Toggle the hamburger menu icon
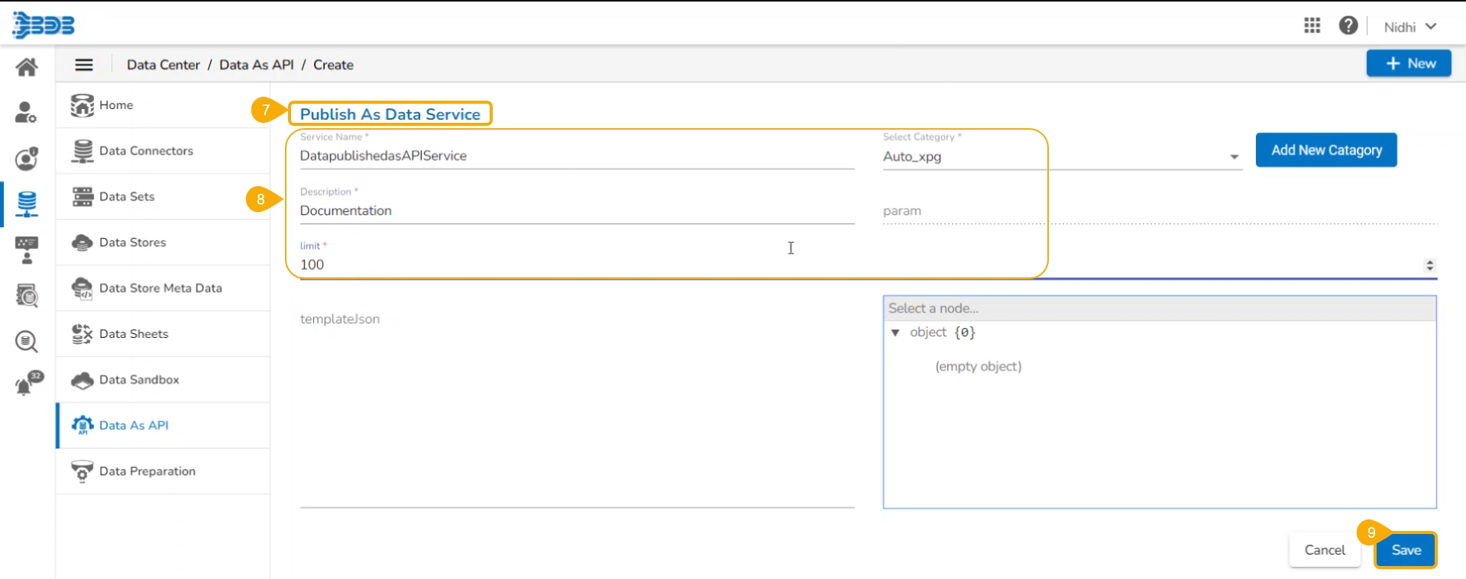This screenshot has height=579, width=1466. [x=84, y=65]
